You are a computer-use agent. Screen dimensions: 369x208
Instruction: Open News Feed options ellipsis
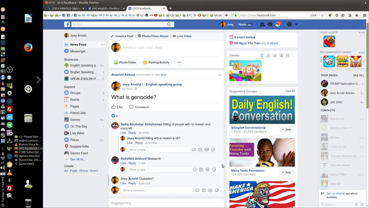(x=103, y=44)
